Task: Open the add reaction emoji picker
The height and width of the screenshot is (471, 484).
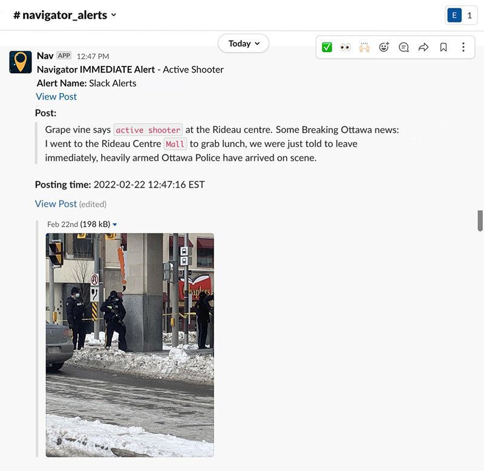Action: point(384,47)
